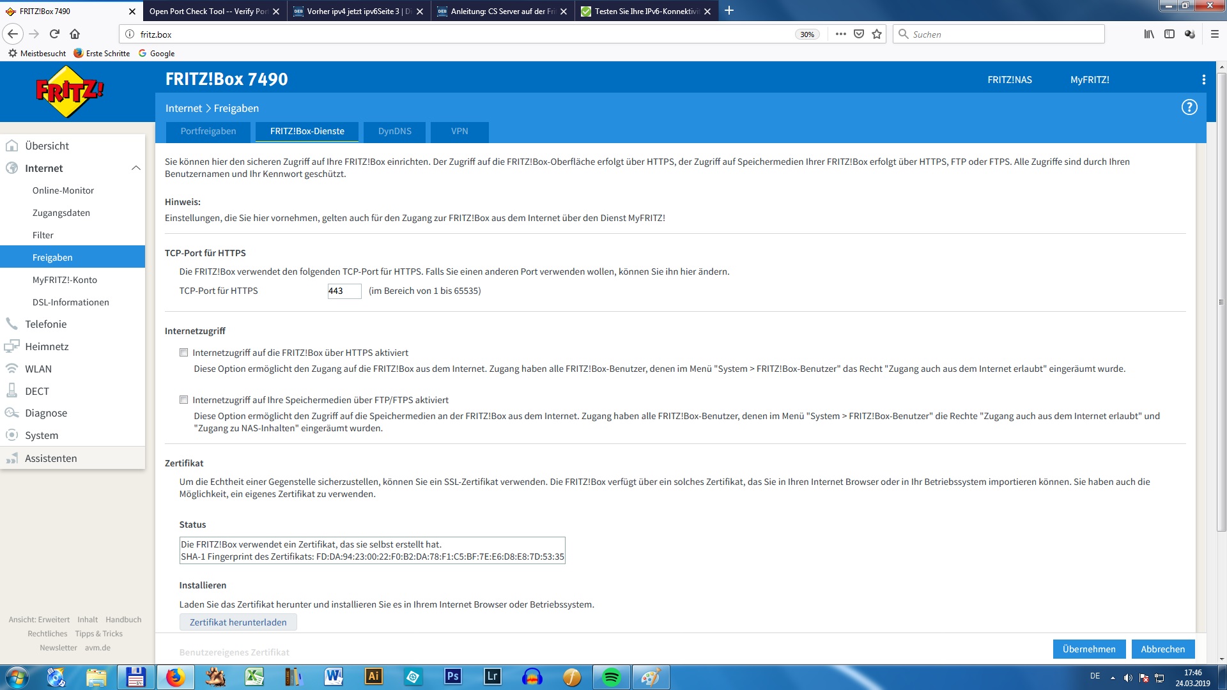Open the Tipps & Tricks link

pos(98,634)
